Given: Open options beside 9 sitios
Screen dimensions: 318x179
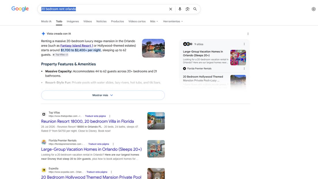Looking at the screenshot, I should (244, 44).
